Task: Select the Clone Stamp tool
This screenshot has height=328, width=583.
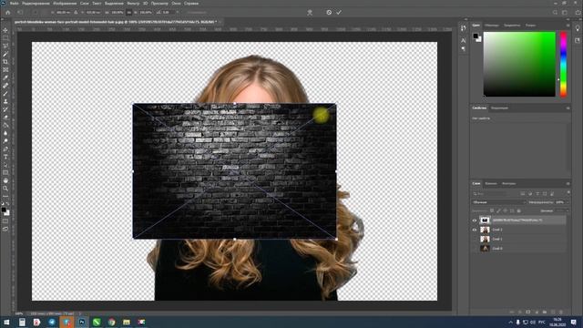Action: click(5, 101)
